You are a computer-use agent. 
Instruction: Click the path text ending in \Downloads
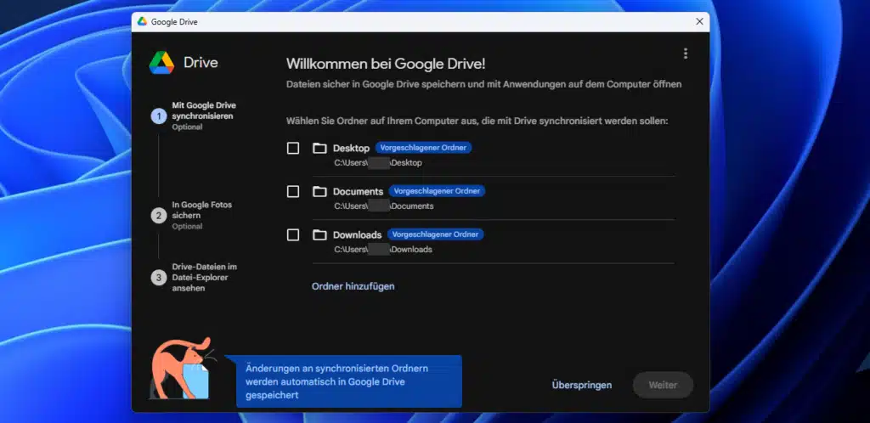click(383, 250)
